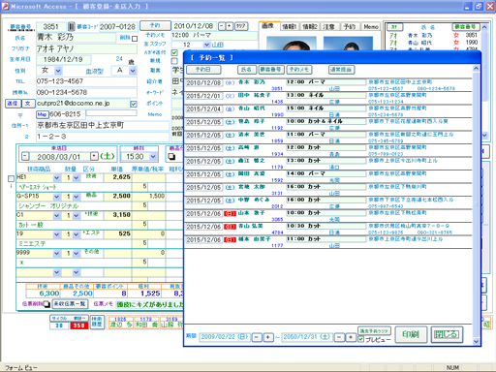Increment the period start date 2009/02/22
The width and height of the screenshot is (496, 372).
(268, 337)
